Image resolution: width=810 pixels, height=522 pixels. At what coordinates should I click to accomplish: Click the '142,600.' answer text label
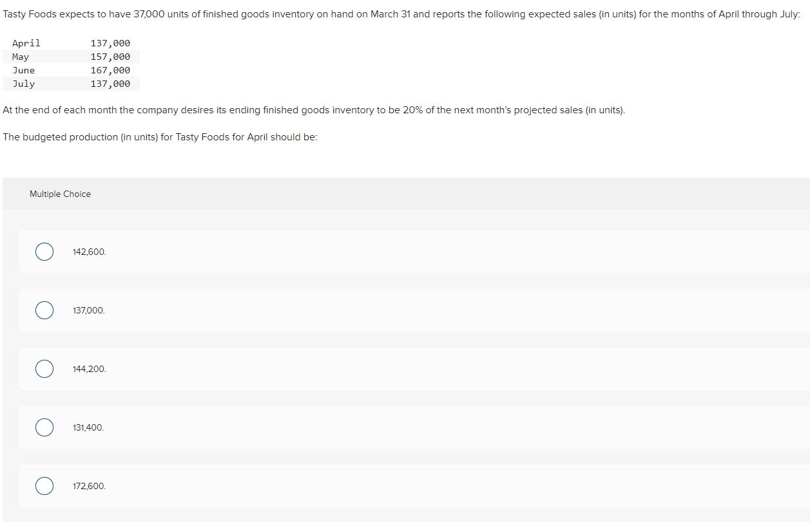pyautogui.click(x=90, y=252)
